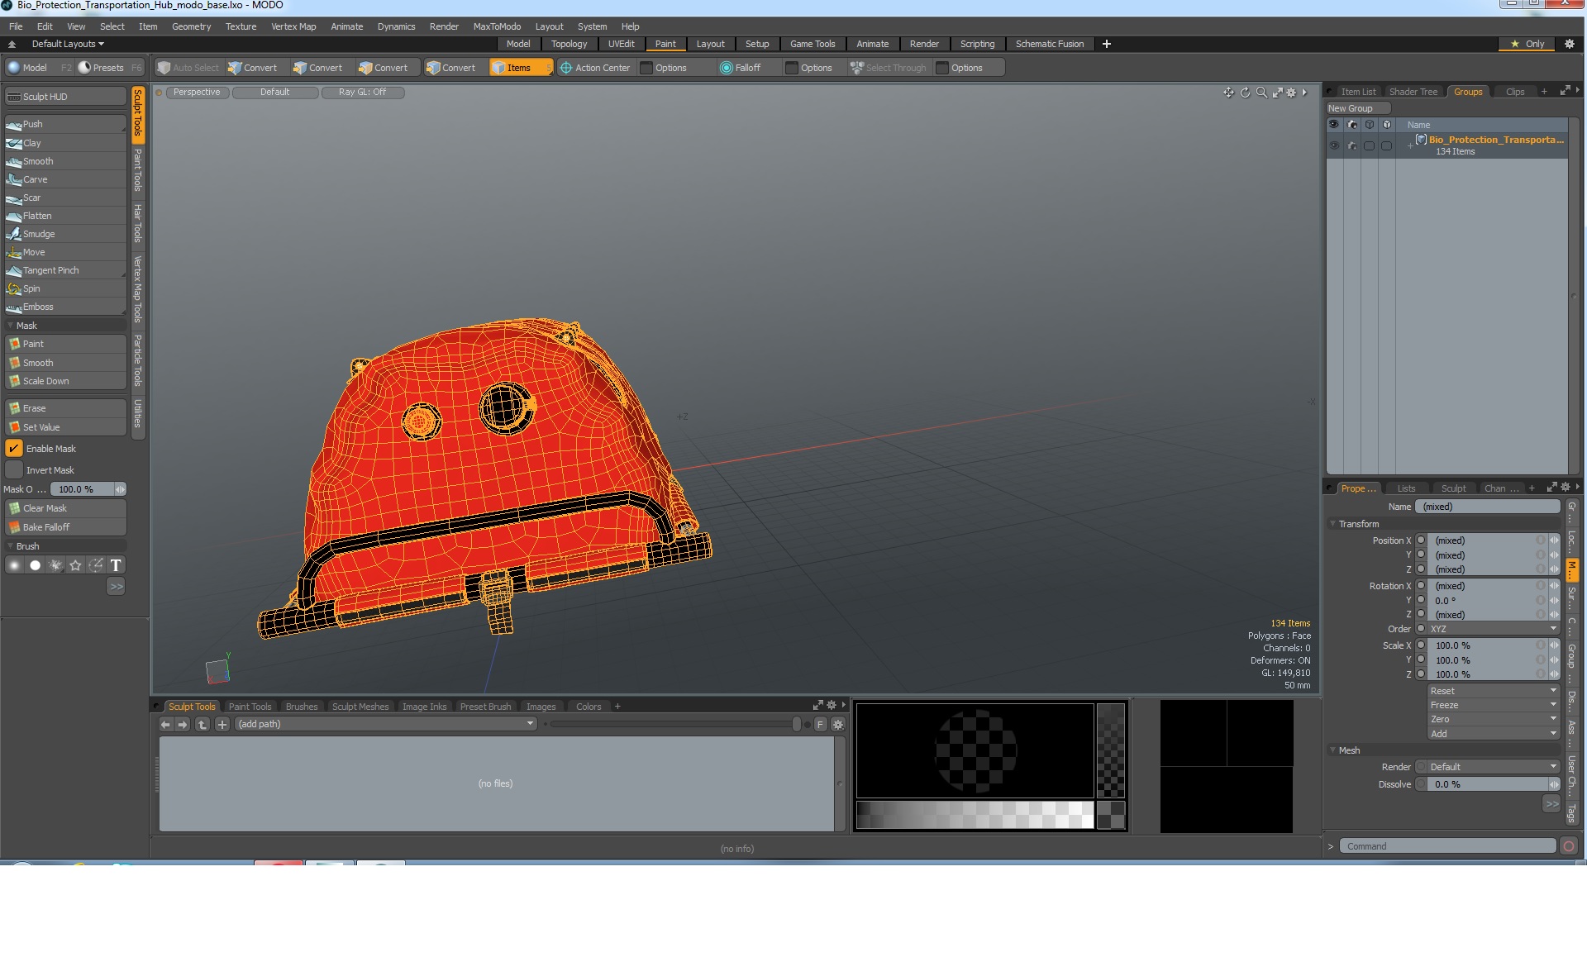Click the viewport pan arrows icon
1587x957 pixels.
point(1228,93)
